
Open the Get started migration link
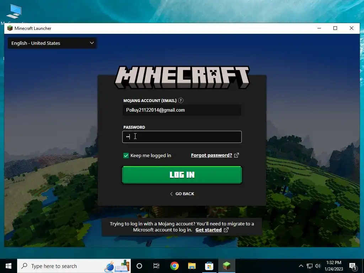coord(208,230)
